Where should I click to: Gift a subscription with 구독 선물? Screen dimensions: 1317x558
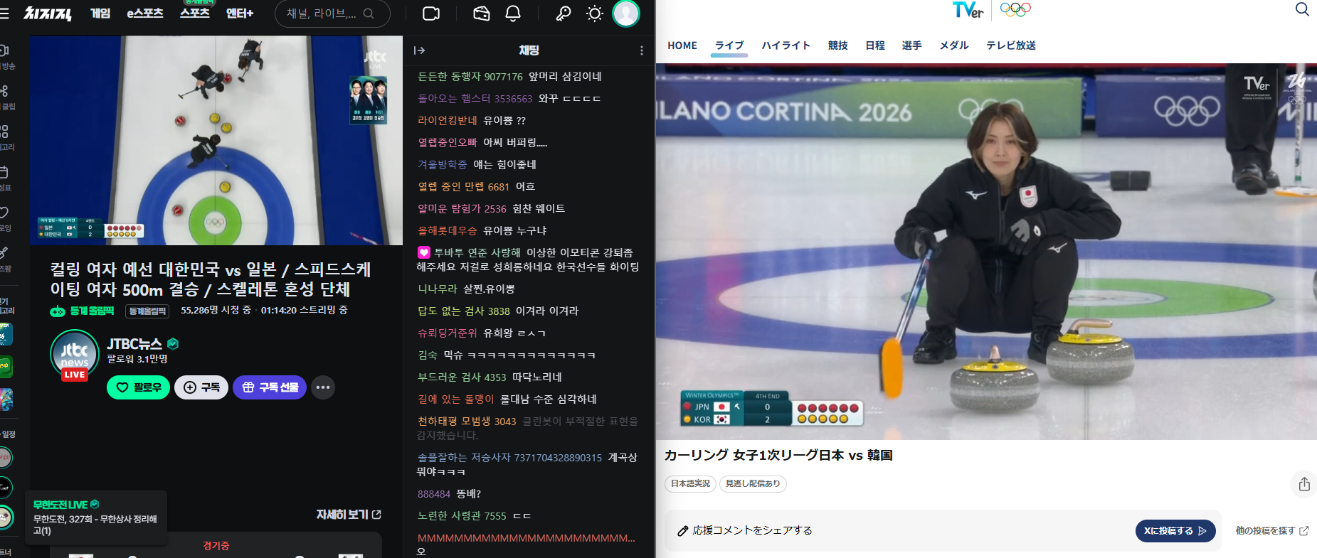(270, 387)
